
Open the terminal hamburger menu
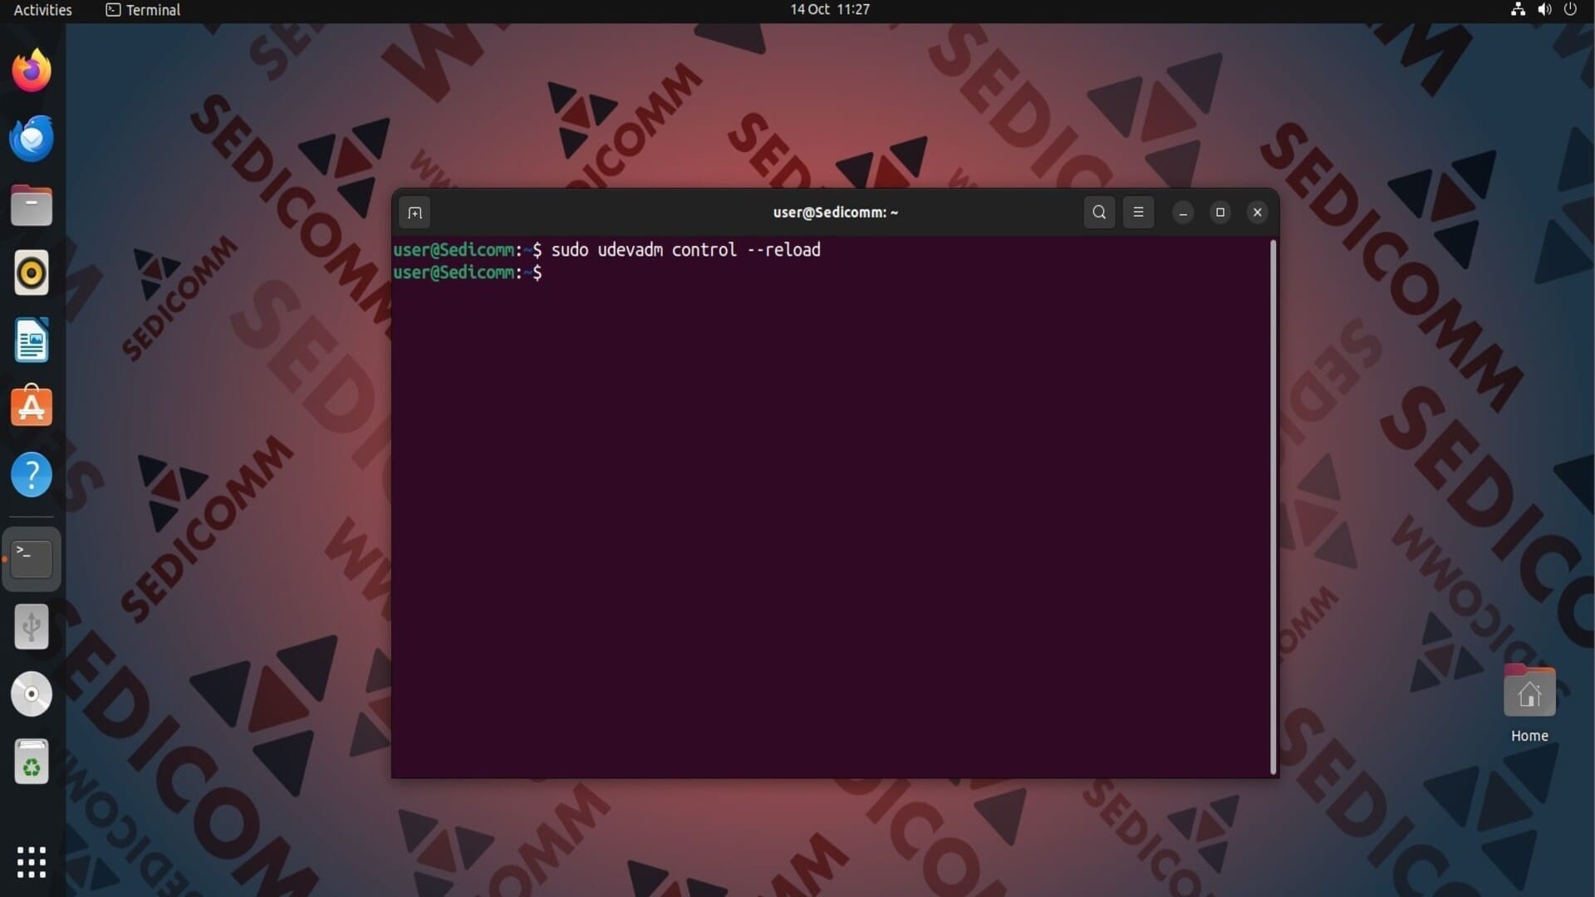1138,213
